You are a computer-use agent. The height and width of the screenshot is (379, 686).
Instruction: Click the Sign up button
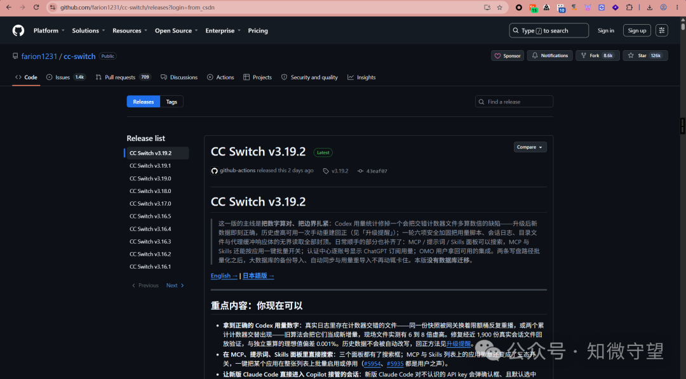[x=636, y=30]
